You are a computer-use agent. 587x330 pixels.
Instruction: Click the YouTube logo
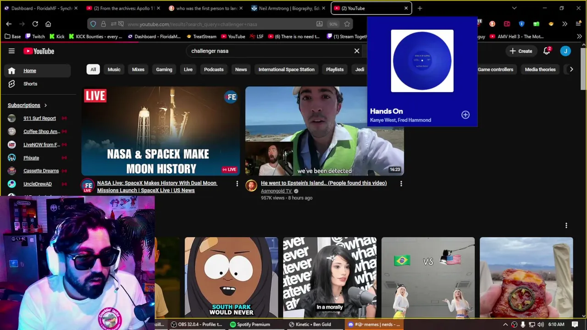[39, 51]
